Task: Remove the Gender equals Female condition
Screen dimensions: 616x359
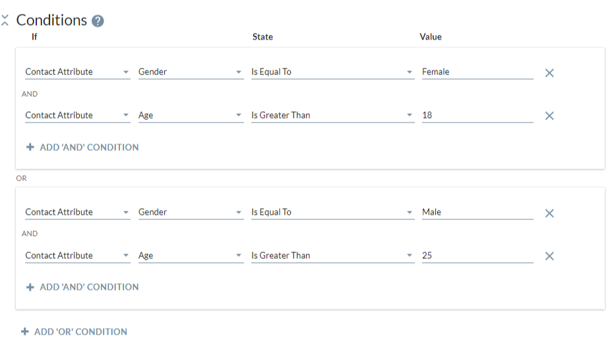Action: click(549, 73)
